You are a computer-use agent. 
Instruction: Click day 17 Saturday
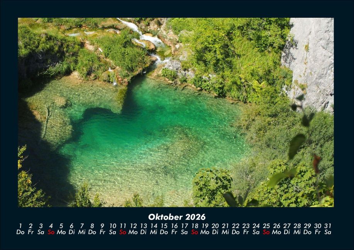[x=185, y=229]
